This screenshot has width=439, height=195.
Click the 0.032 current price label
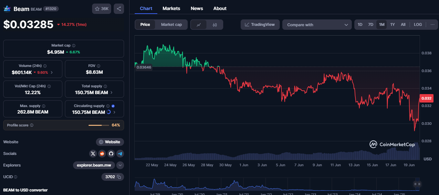pyautogui.click(x=426, y=99)
